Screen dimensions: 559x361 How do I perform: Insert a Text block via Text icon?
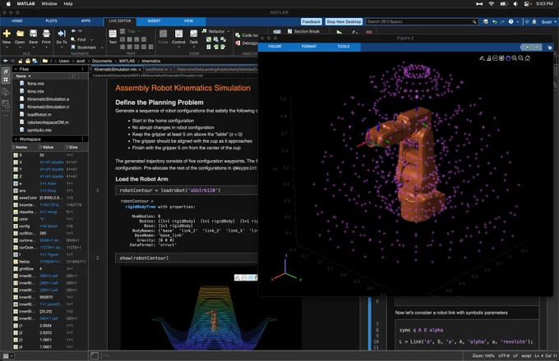(x=113, y=34)
